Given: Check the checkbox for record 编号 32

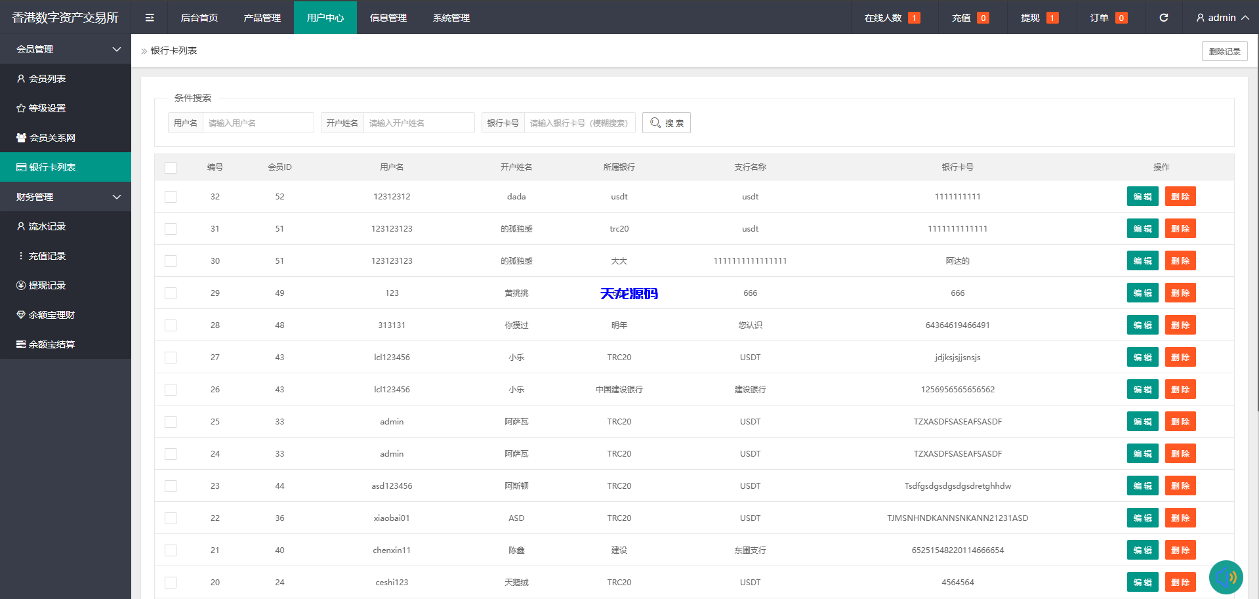Looking at the screenshot, I should (x=171, y=196).
